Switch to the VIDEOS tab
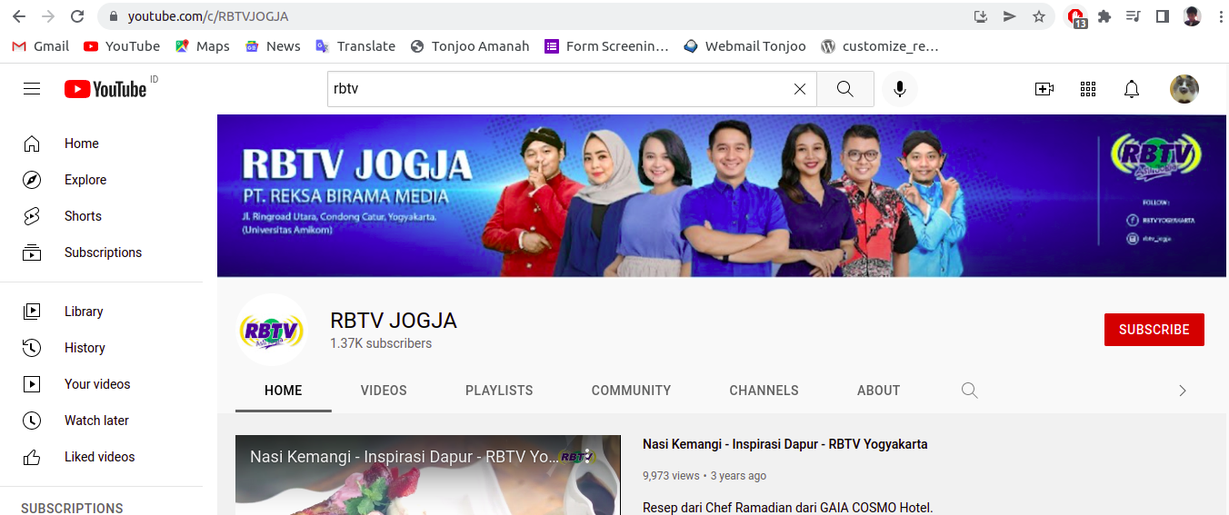The width and height of the screenshot is (1229, 515). pyautogui.click(x=384, y=391)
